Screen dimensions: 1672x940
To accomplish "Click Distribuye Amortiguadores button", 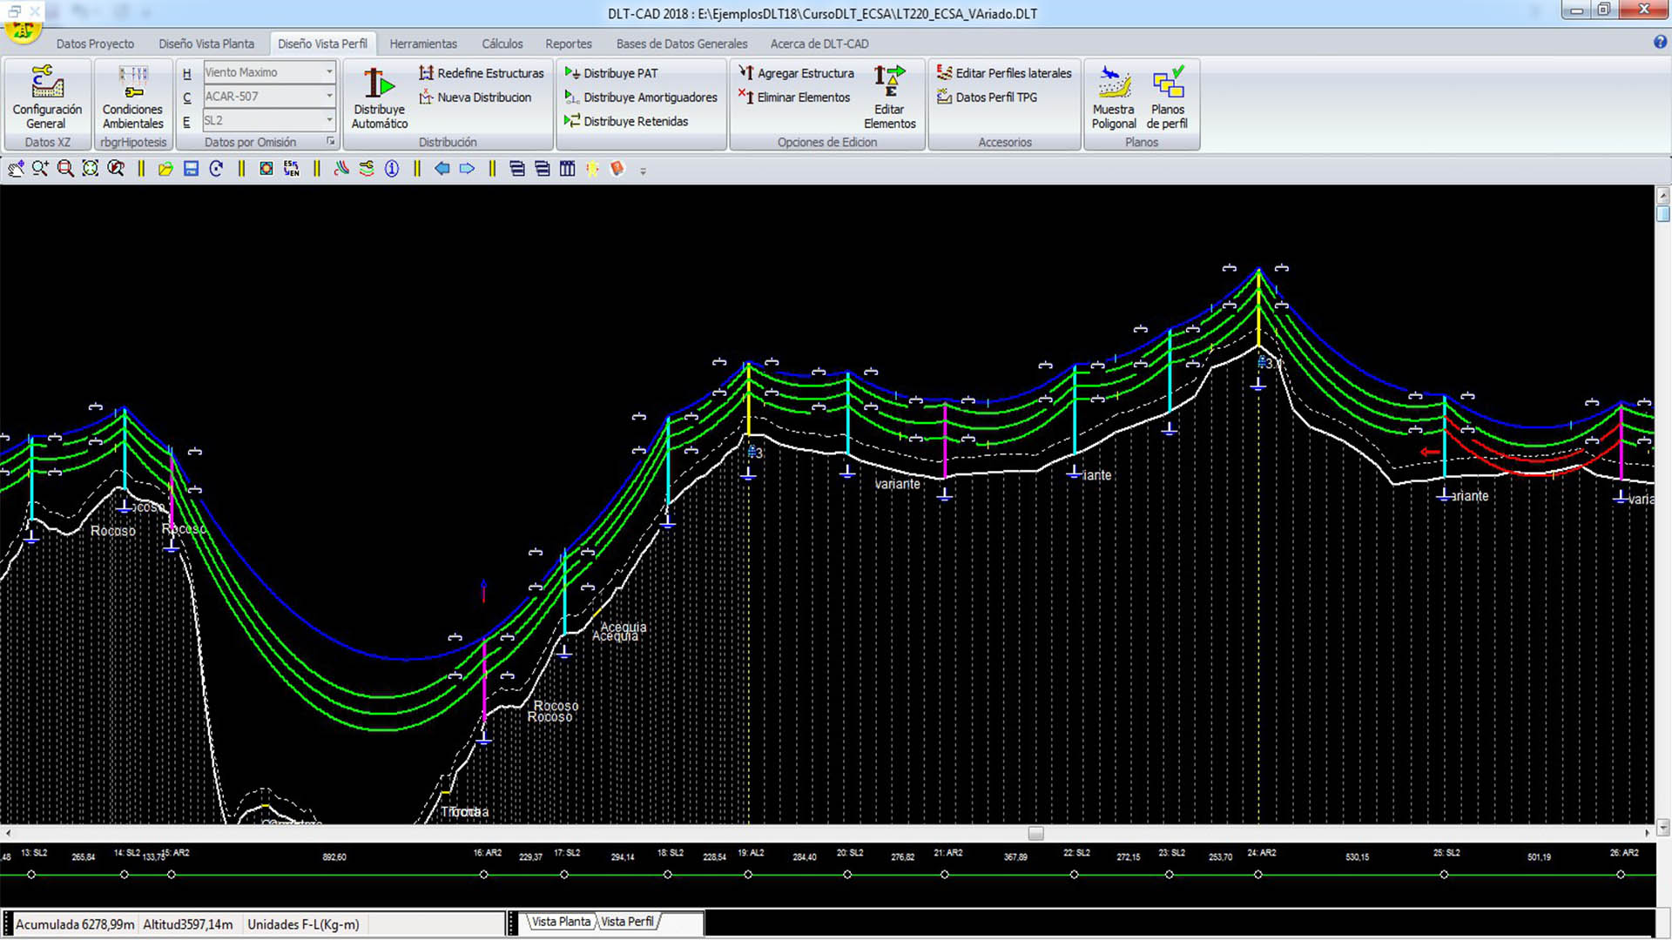I will (x=641, y=97).
